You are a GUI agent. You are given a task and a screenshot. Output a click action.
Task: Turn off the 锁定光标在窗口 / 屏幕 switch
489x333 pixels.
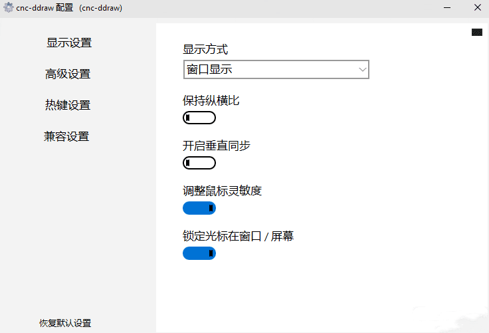[199, 253]
